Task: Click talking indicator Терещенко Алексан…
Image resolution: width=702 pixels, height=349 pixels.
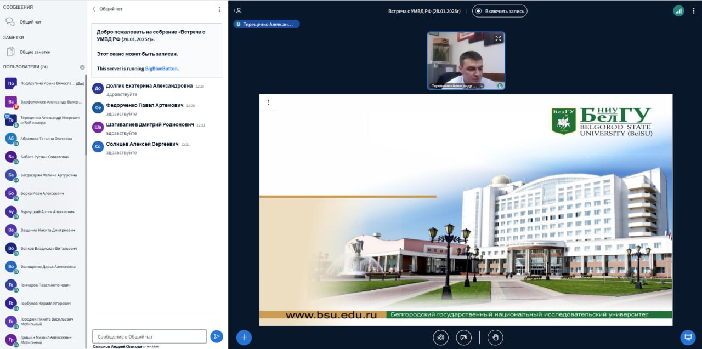Action: pyautogui.click(x=267, y=24)
